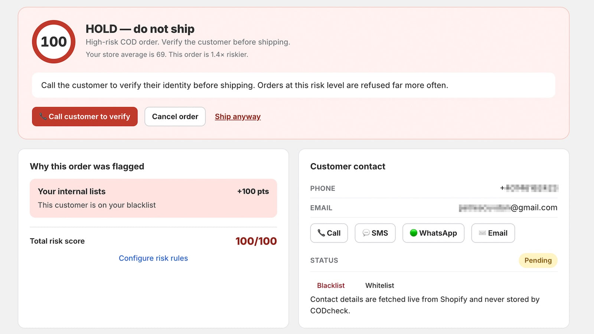
Task: Email the customer
Action: point(493,233)
